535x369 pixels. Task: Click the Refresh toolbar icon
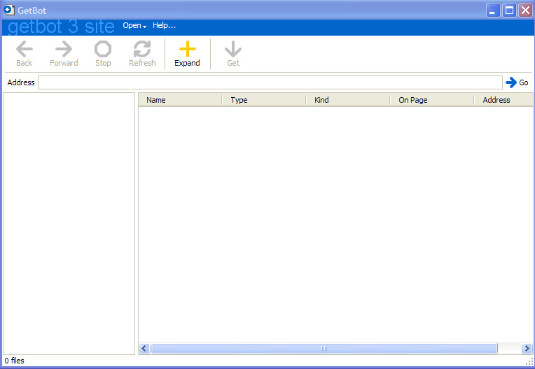point(142,49)
